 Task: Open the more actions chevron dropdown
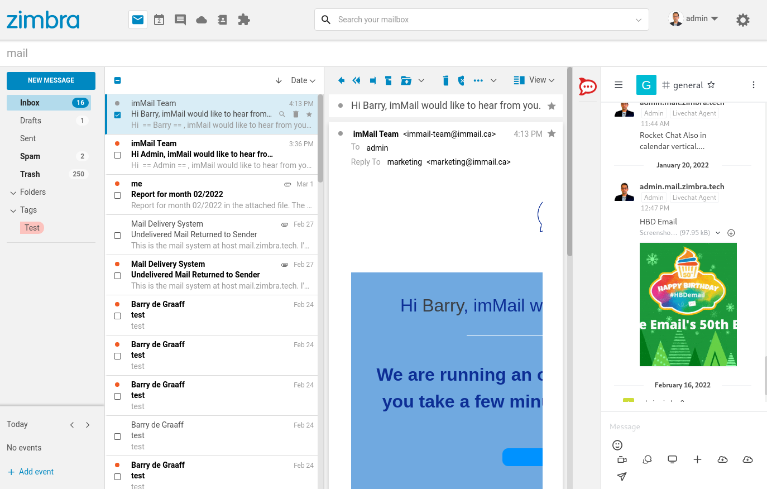click(493, 80)
